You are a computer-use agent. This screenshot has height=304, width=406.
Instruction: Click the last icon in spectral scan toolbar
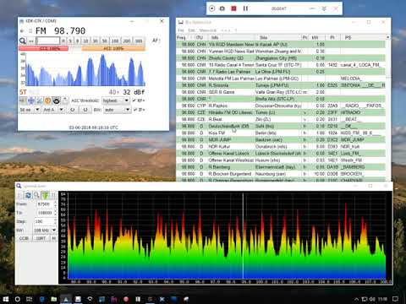point(53,195)
